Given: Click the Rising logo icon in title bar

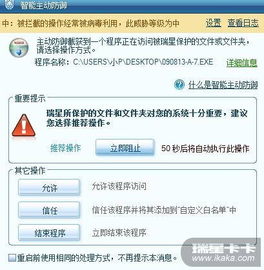Looking at the screenshot, I should (x=9, y=5).
